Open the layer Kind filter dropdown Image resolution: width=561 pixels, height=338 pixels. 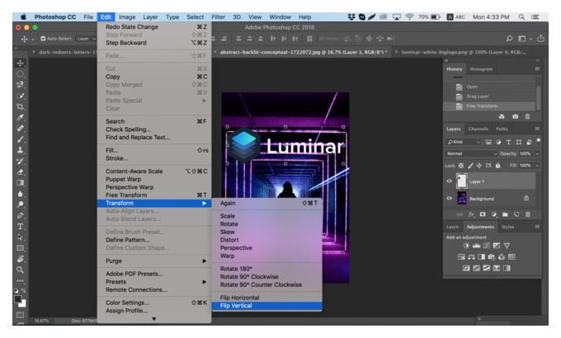pyautogui.click(x=463, y=142)
